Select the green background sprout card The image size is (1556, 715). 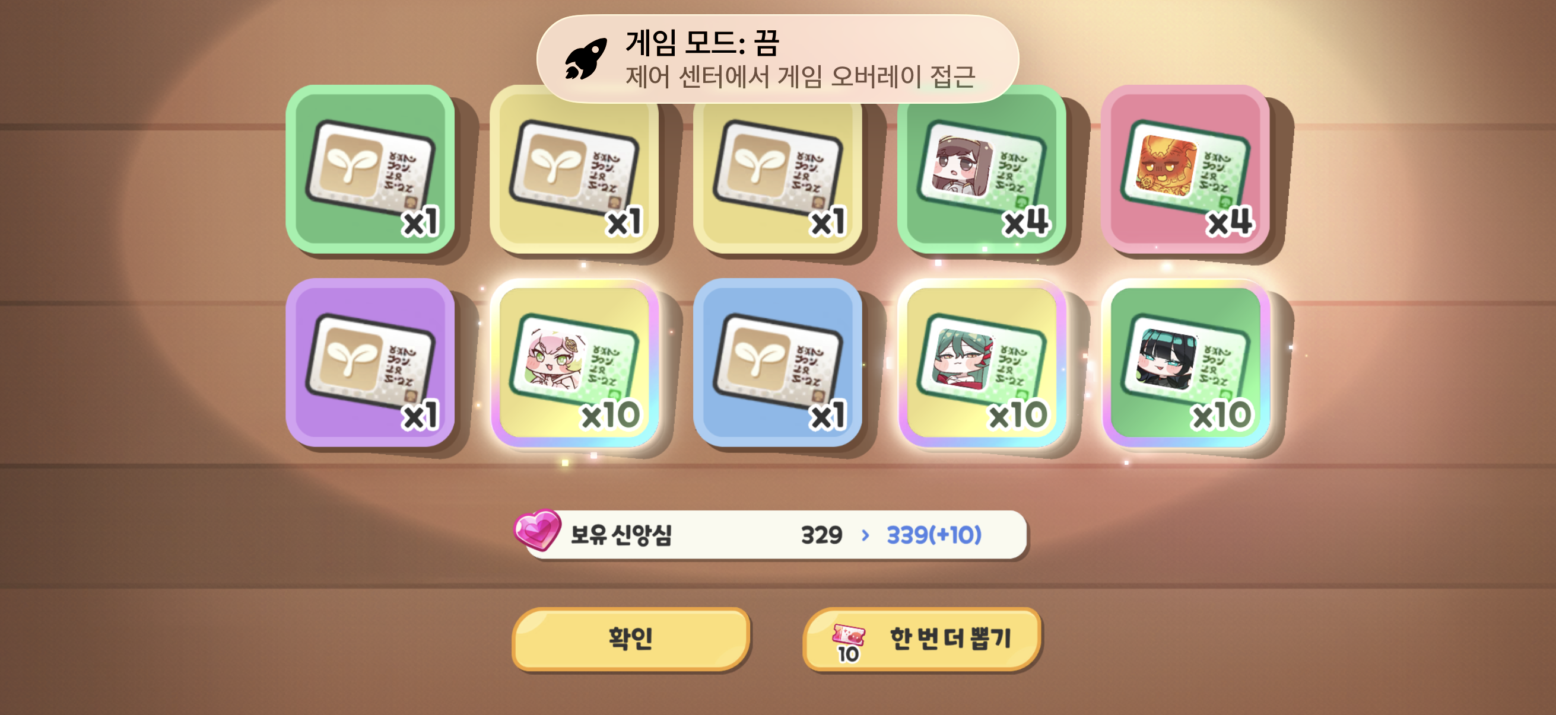(x=370, y=169)
